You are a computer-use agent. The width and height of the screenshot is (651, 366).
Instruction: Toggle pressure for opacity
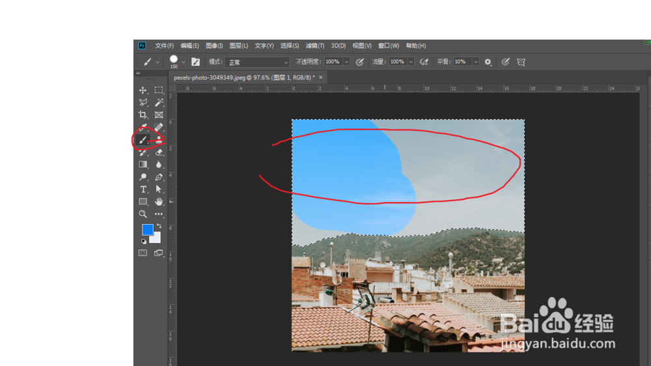point(360,62)
